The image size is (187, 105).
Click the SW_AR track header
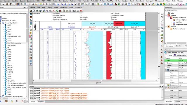(x=92, y=24)
